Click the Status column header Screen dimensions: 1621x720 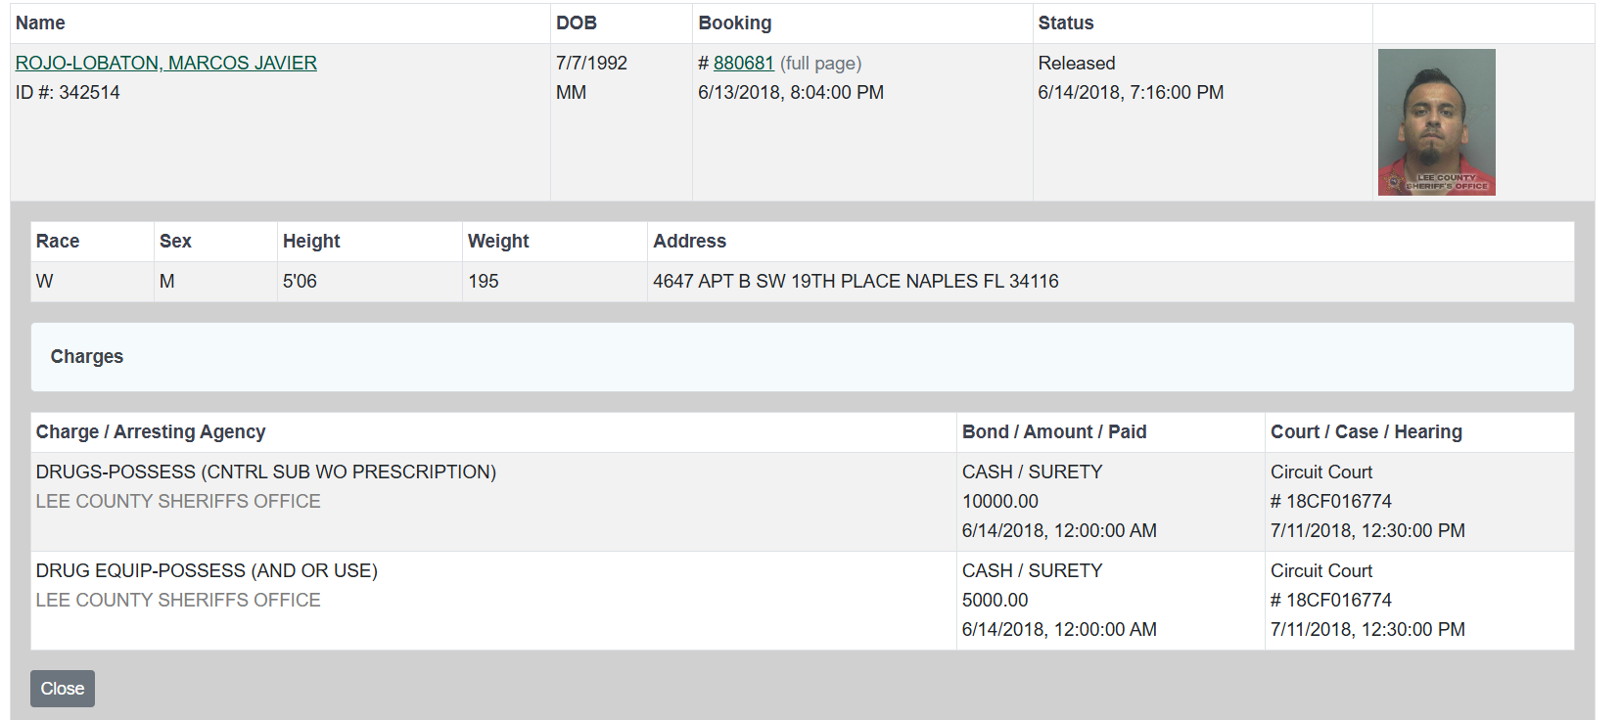[1065, 22]
